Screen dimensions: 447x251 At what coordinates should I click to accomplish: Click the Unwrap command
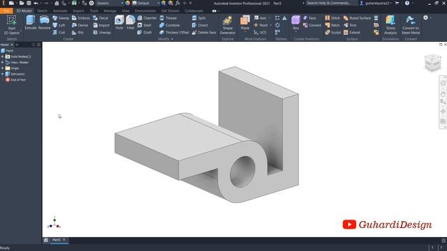pos(102,33)
